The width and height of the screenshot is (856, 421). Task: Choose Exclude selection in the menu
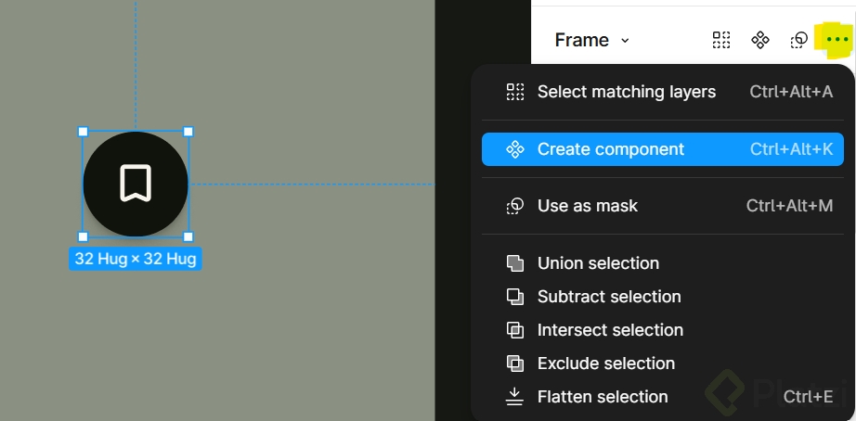(x=605, y=364)
